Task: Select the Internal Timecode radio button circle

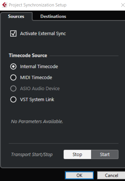Action: pyautogui.click(x=13, y=67)
